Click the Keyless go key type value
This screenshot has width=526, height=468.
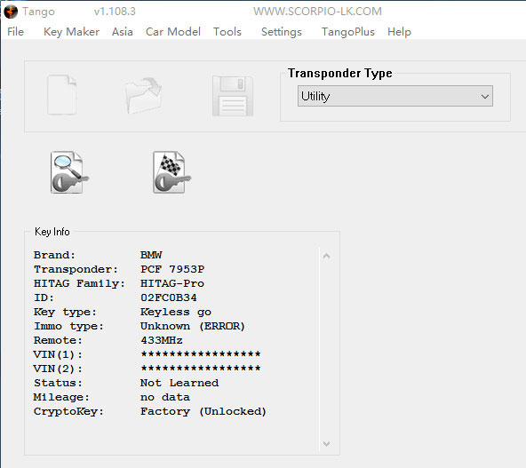pyautogui.click(x=176, y=312)
